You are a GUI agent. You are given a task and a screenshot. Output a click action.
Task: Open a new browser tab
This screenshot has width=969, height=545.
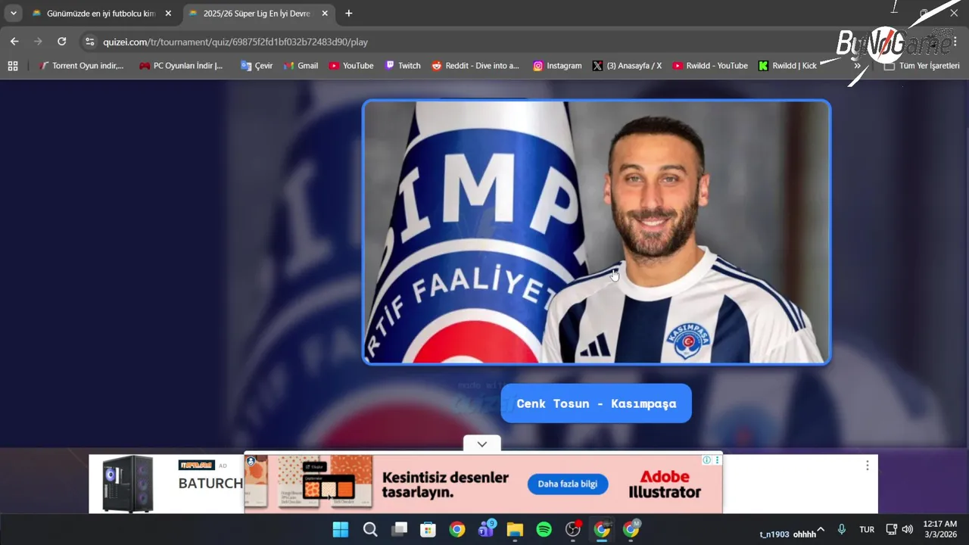tap(348, 14)
